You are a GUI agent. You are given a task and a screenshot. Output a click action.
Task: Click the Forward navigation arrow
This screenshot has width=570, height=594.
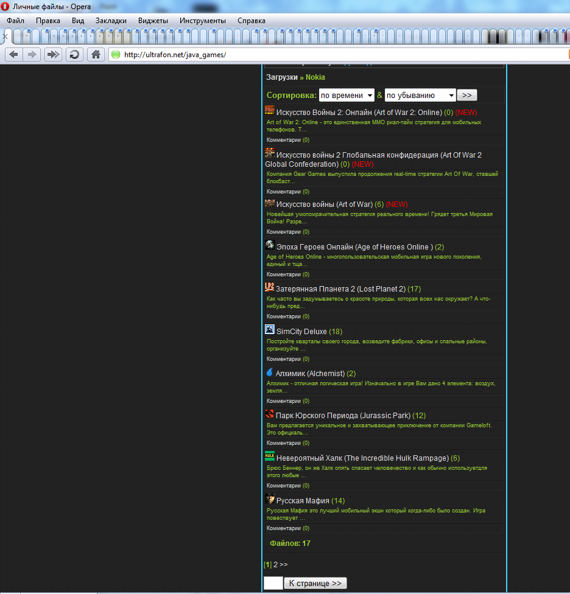click(32, 55)
